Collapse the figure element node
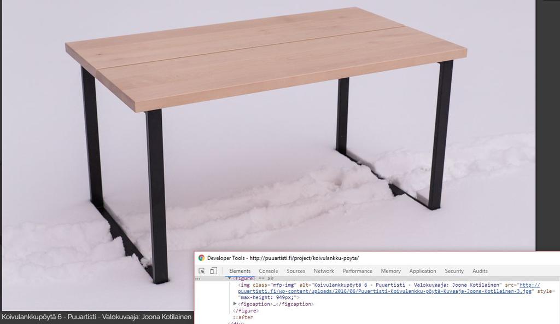The image size is (560, 324). click(x=230, y=278)
